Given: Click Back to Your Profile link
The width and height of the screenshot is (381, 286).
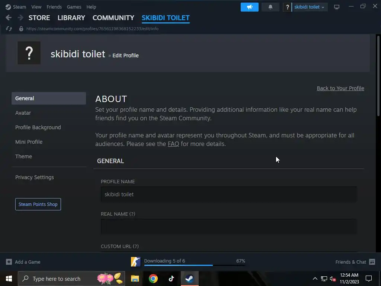Looking at the screenshot, I should (x=340, y=88).
